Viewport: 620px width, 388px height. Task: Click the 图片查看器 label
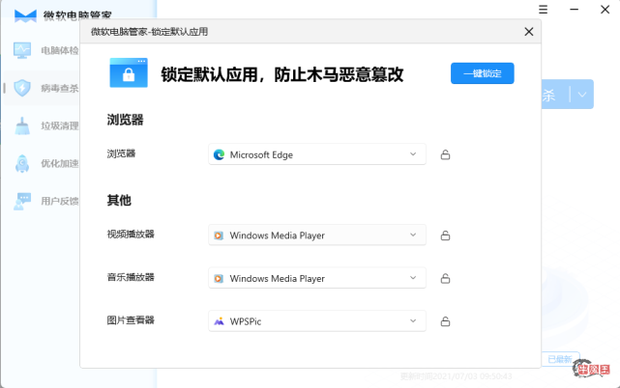[131, 320]
